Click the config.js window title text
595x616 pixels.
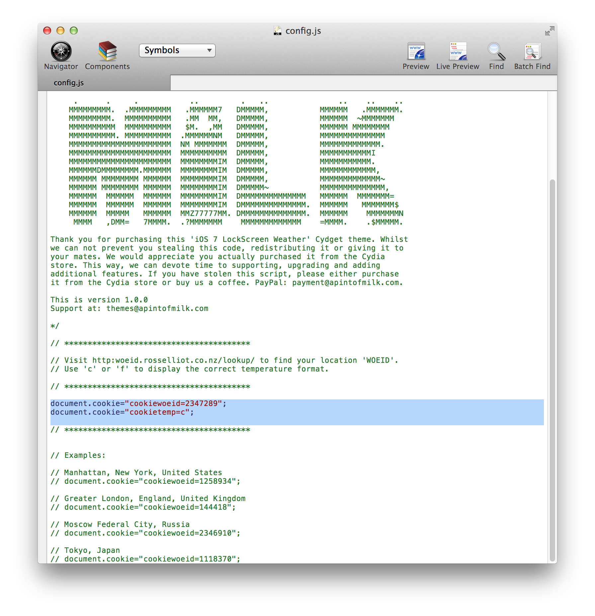(303, 31)
